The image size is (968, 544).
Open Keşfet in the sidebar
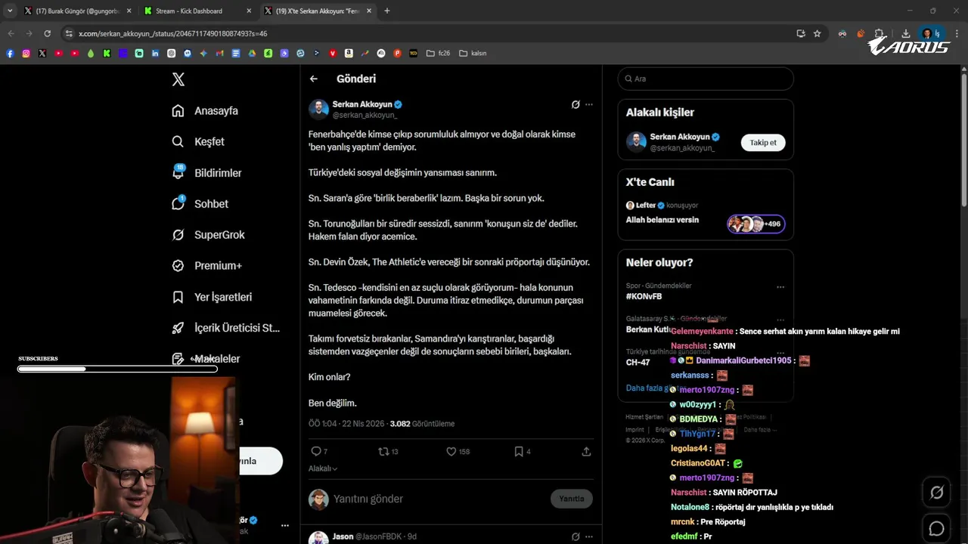198,142
